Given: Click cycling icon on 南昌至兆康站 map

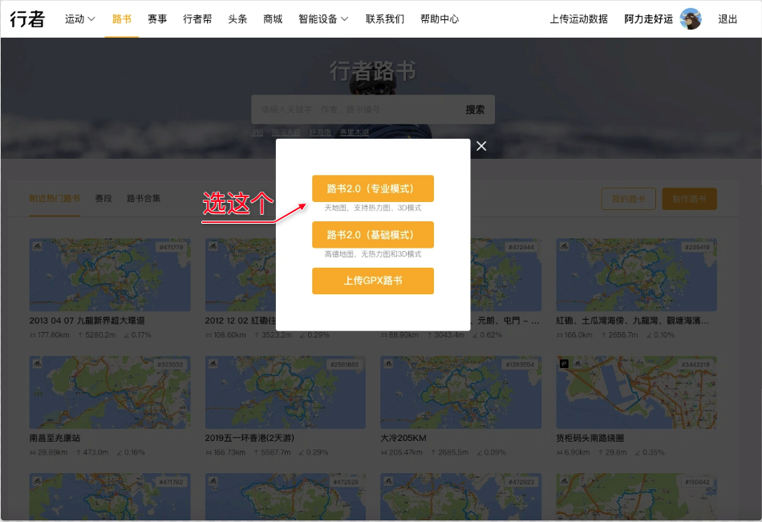Looking at the screenshot, I should [37, 364].
